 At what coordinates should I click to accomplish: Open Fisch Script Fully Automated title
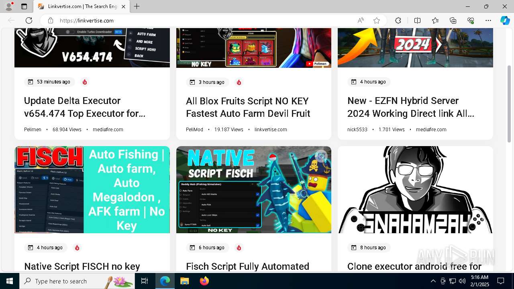247,267
